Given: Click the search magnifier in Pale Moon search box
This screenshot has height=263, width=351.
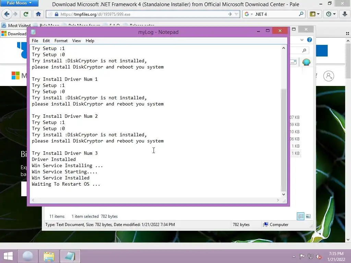Looking at the screenshot, I should pos(301,14).
